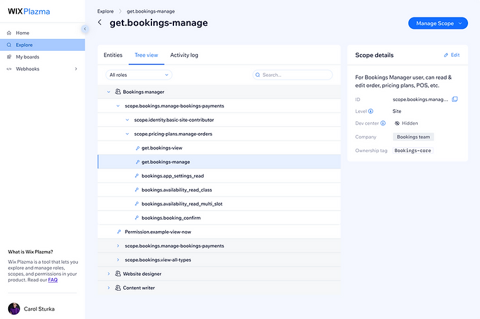Viewport: 480px width, 319px height.
Task: Collapse scope.pricing-plans.manage-orders node
Action: 128,134
